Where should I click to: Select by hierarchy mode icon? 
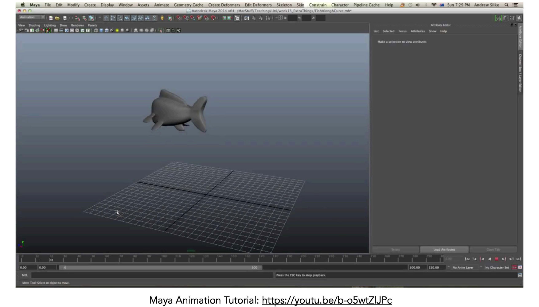click(77, 18)
